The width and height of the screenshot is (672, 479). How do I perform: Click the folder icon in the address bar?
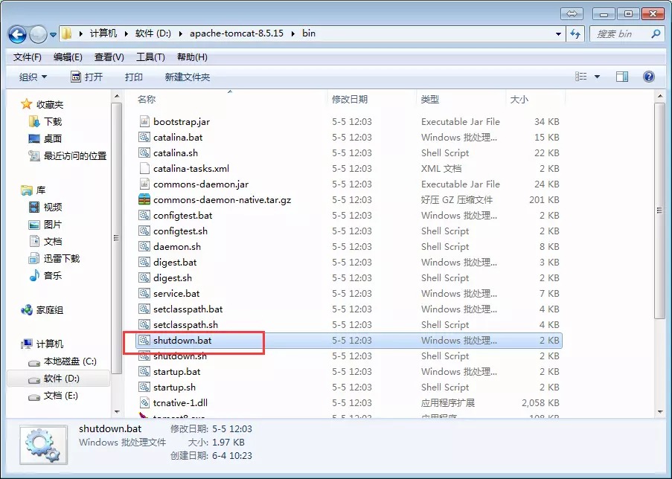click(x=66, y=33)
